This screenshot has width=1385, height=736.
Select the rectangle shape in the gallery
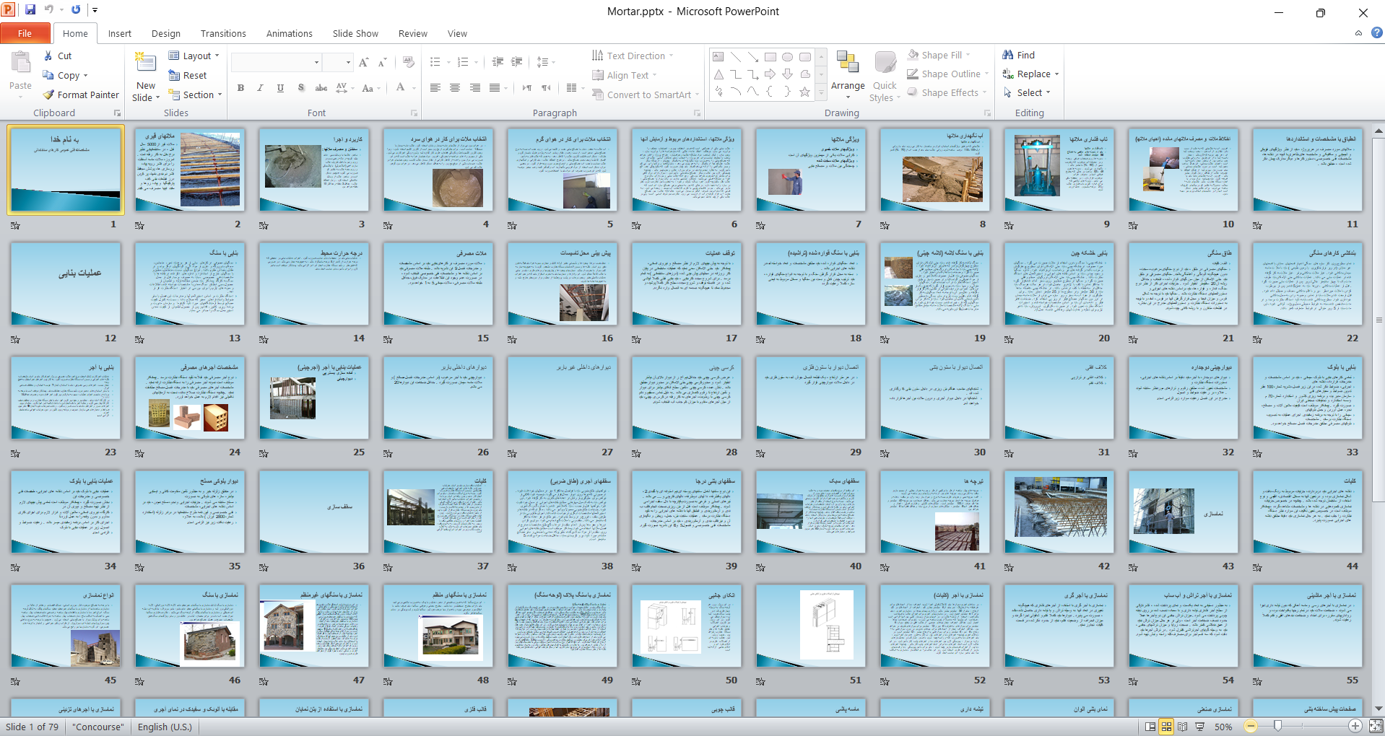(770, 57)
